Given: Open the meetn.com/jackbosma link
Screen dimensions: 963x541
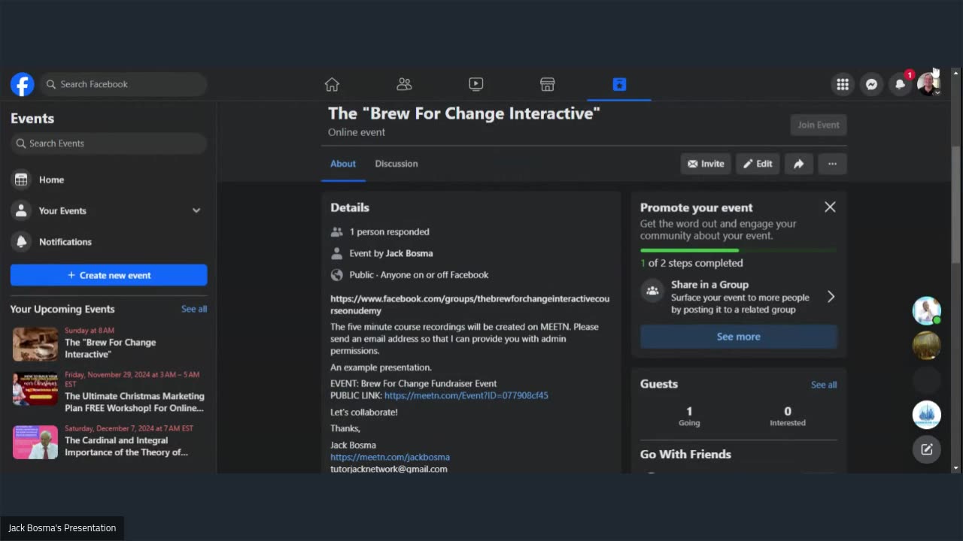Looking at the screenshot, I should click(x=390, y=457).
